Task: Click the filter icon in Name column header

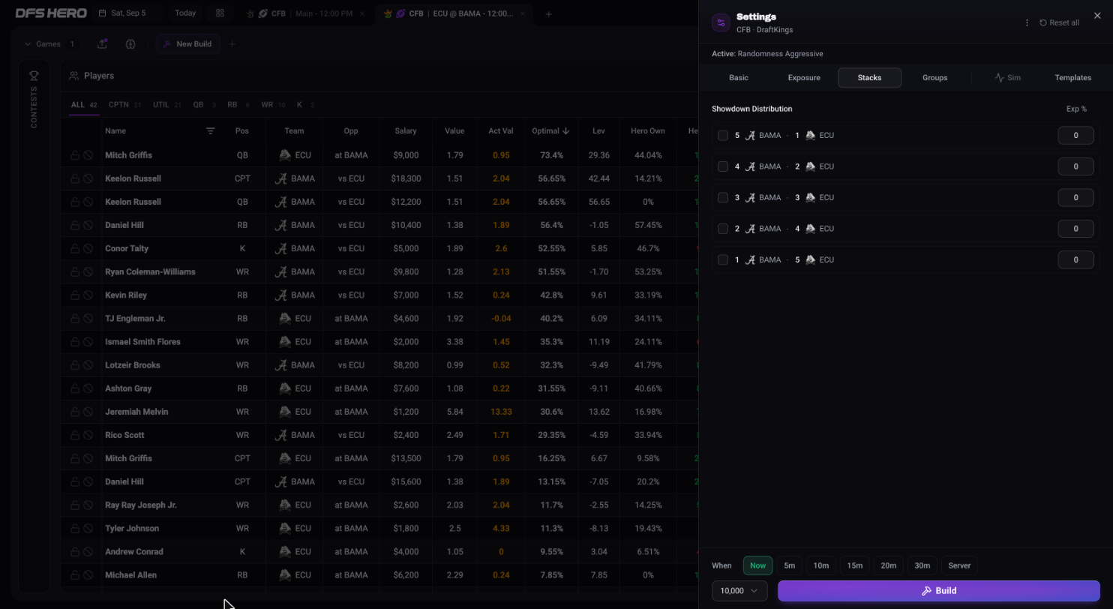Action: (211, 130)
